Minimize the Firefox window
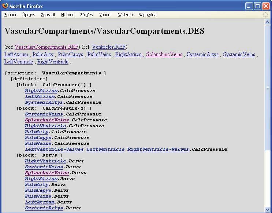 (249, 6)
